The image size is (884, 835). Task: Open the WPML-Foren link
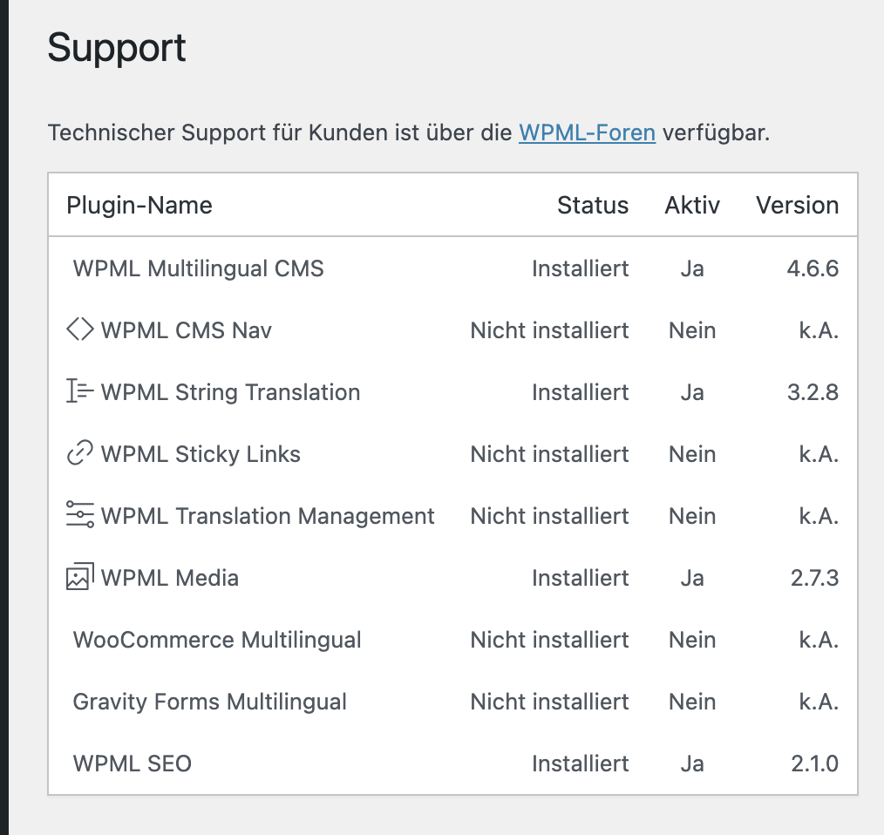tap(587, 133)
